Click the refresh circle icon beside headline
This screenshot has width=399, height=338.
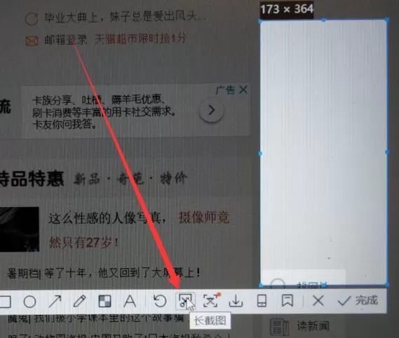(32, 19)
